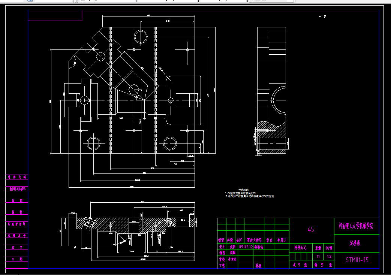Select the 审核 row label
This screenshot has height=275, width=391.
222,259
